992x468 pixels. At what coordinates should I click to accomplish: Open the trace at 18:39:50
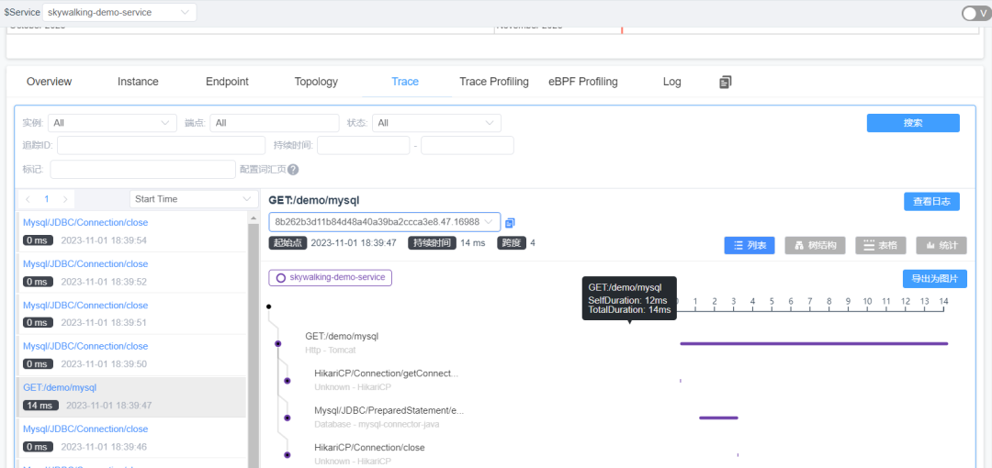click(x=131, y=355)
